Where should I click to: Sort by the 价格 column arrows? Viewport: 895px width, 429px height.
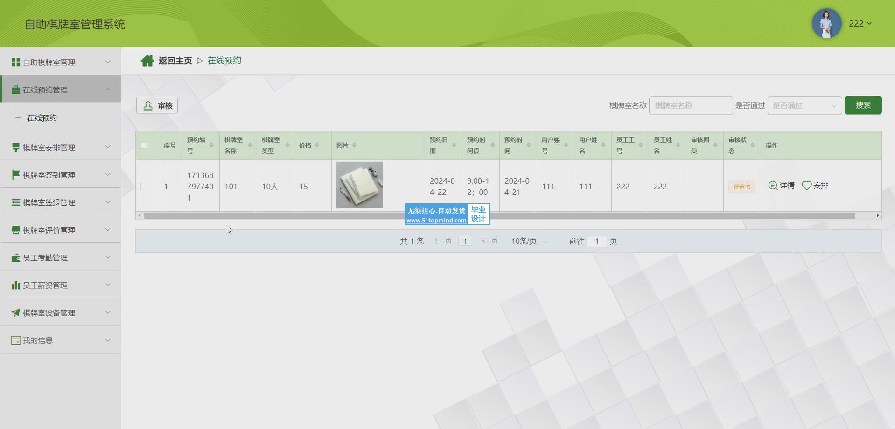pos(317,145)
